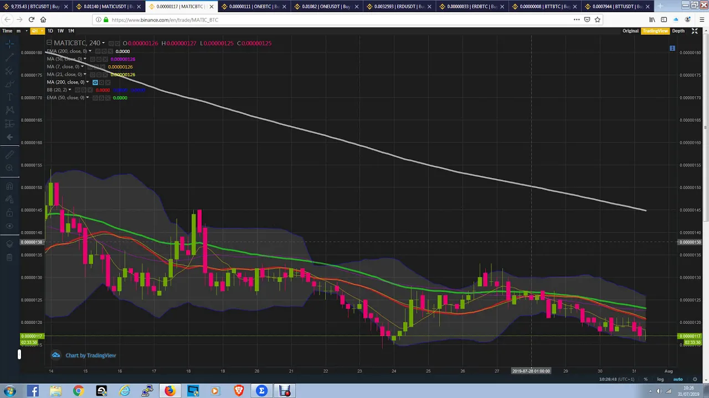Click the 10:26:48 (UTC+1) timezone clock
Image resolution: width=709 pixels, height=398 pixels.
tap(616, 379)
